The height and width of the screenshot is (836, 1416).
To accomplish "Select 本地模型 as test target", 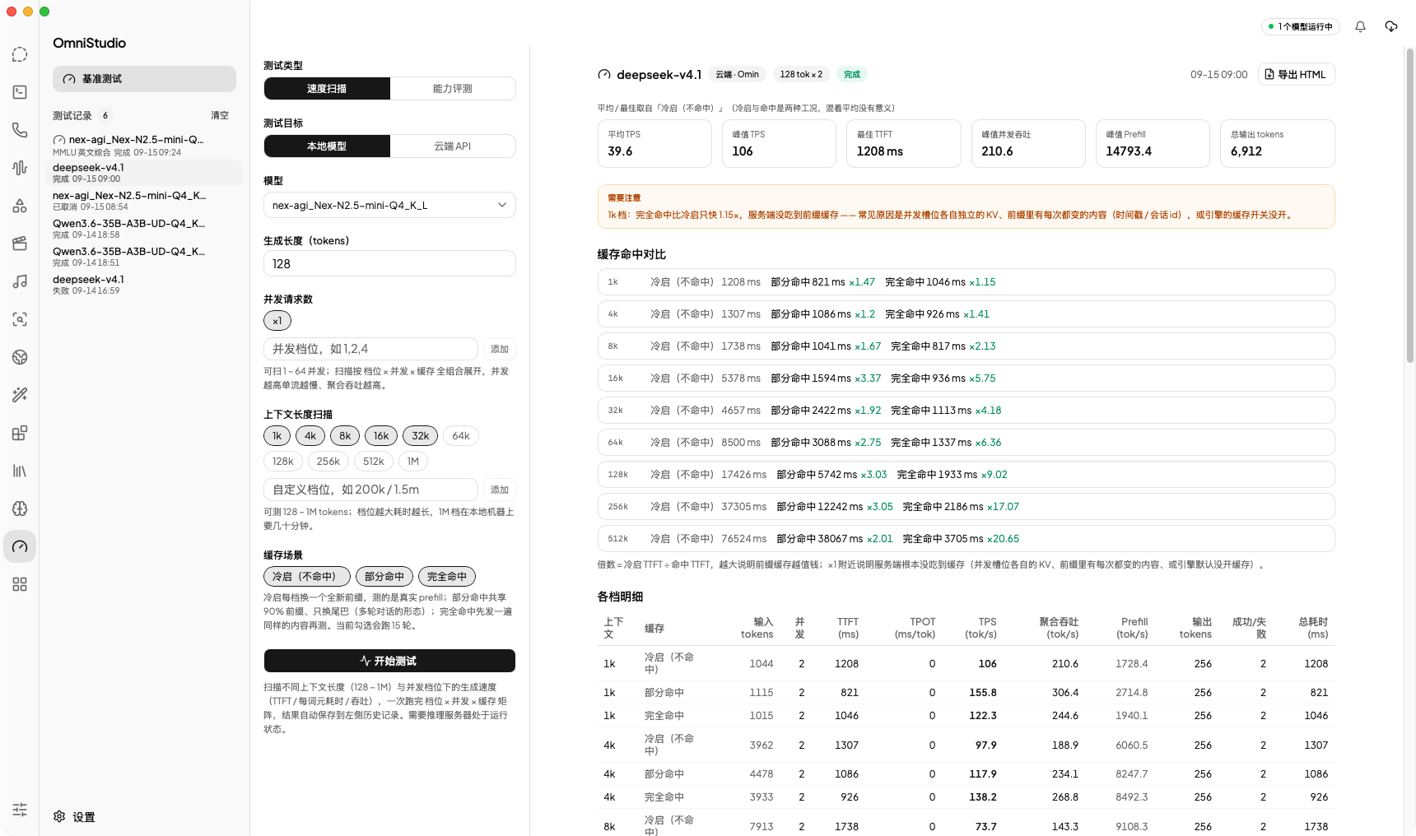I will pos(327,146).
